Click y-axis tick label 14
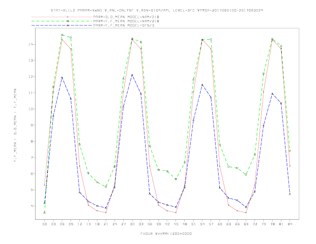The width and height of the screenshot is (316, 244). click(x=31, y=44)
